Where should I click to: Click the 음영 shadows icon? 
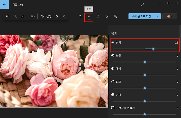[x=113, y=95]
